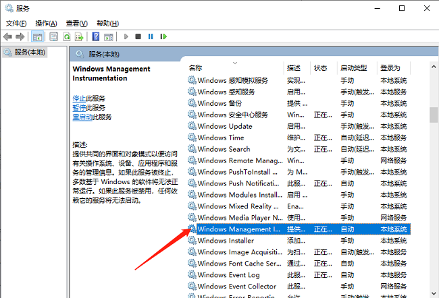The image size is (439, 298).
Task: Select the Windows Event Collector service
Action: 299,287
